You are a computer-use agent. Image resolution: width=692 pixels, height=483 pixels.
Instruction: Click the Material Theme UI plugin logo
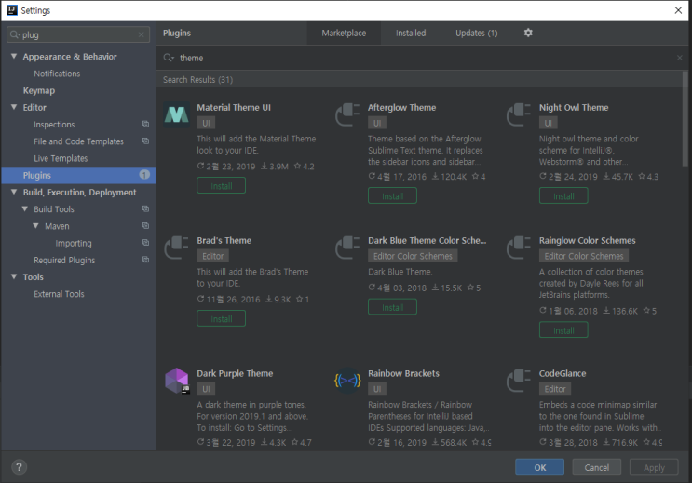click(x=177, y=114)
